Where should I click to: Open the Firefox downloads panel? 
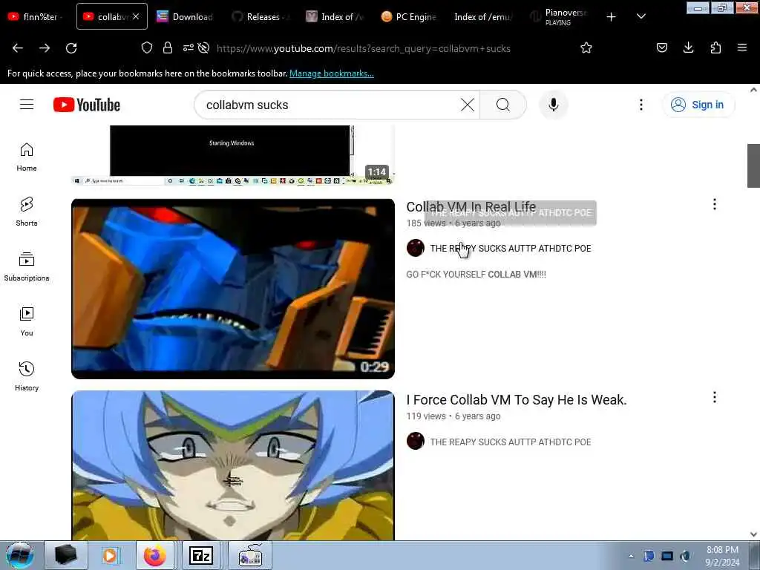click(688, 47)
